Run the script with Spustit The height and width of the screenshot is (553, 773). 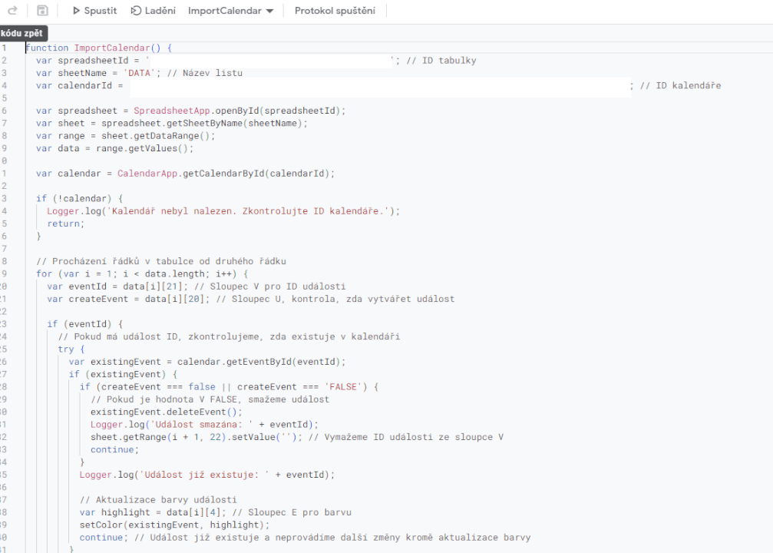pyautogui.click(x=94, y=11)
